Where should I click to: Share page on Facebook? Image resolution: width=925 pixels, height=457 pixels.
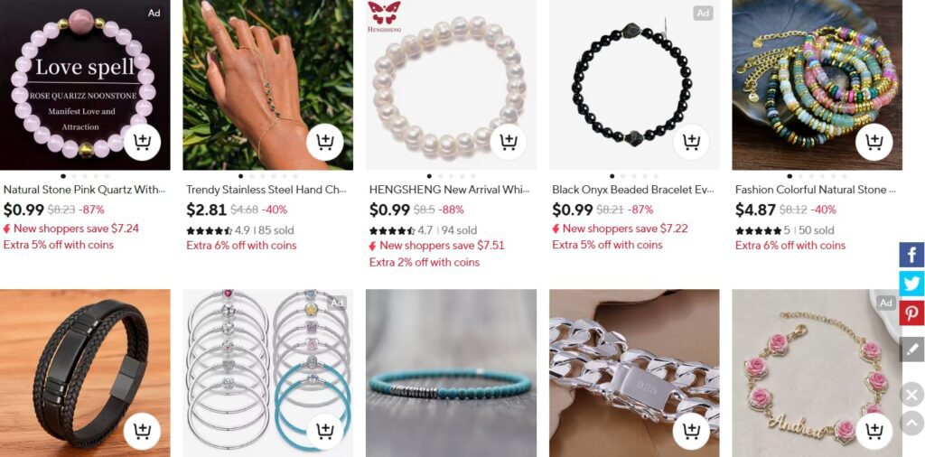pos(911,255)
